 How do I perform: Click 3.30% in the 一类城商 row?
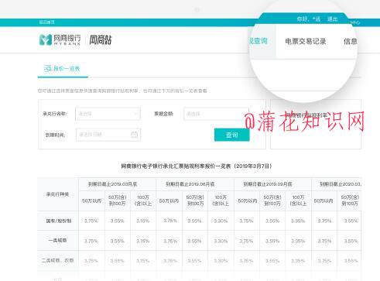click(221, 241)
